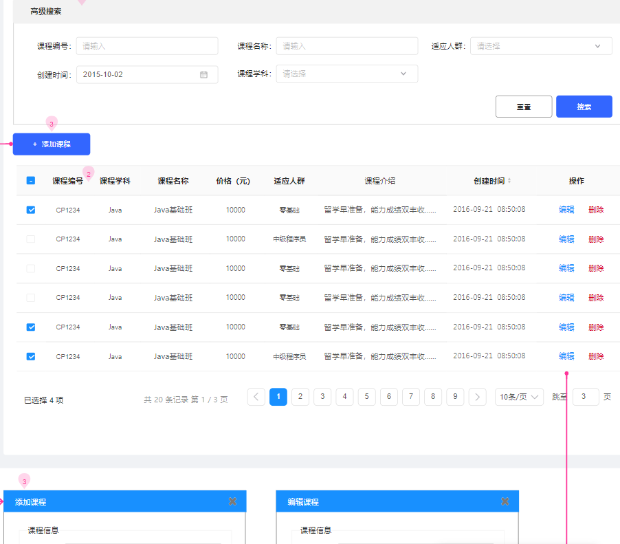Image resolution: width=620 pixels, height=544 pixels.
Task: Check the checkbox on the second table row
Action: point(30,239)
